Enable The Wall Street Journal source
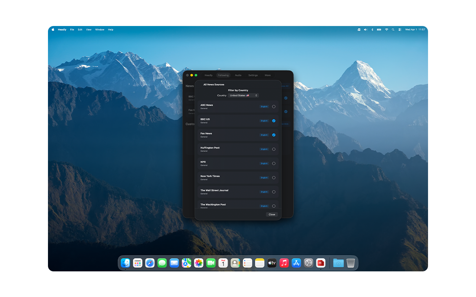 point(274,192)
